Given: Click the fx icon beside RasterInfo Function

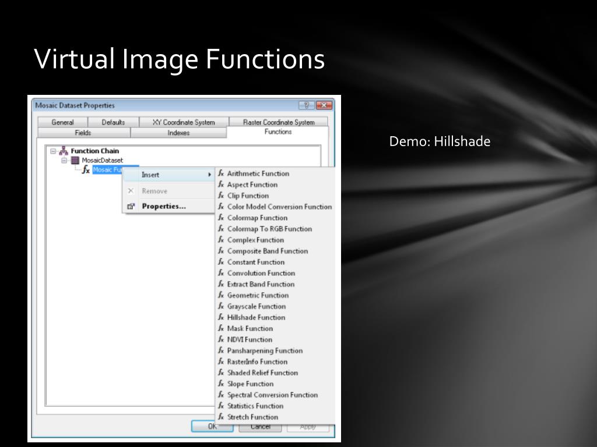Looking at the screenshot, I should coord(221,361).
